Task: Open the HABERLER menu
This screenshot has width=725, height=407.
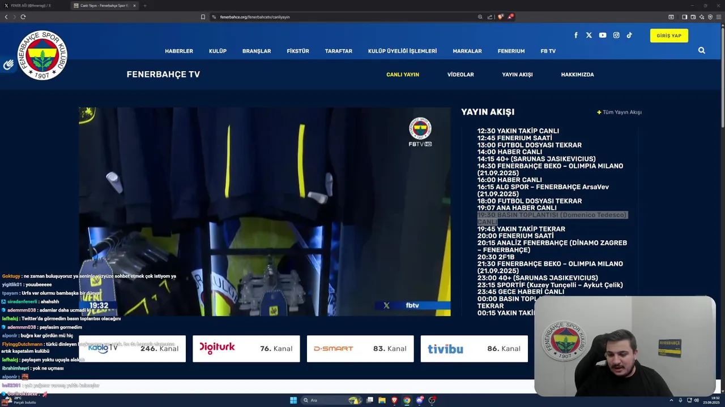Action: [x=179, y=51]
